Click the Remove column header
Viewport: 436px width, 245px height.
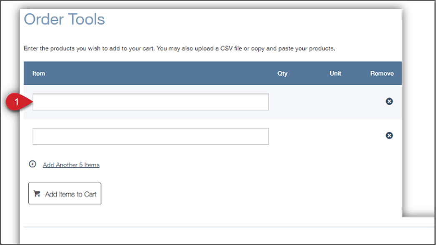(x=382, y=73)
